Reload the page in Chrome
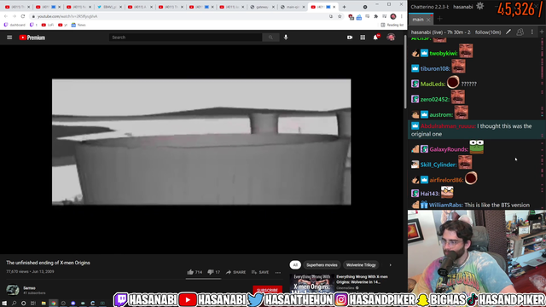The image size is (546, 307). pyautogui.click(x=23, y=16)
